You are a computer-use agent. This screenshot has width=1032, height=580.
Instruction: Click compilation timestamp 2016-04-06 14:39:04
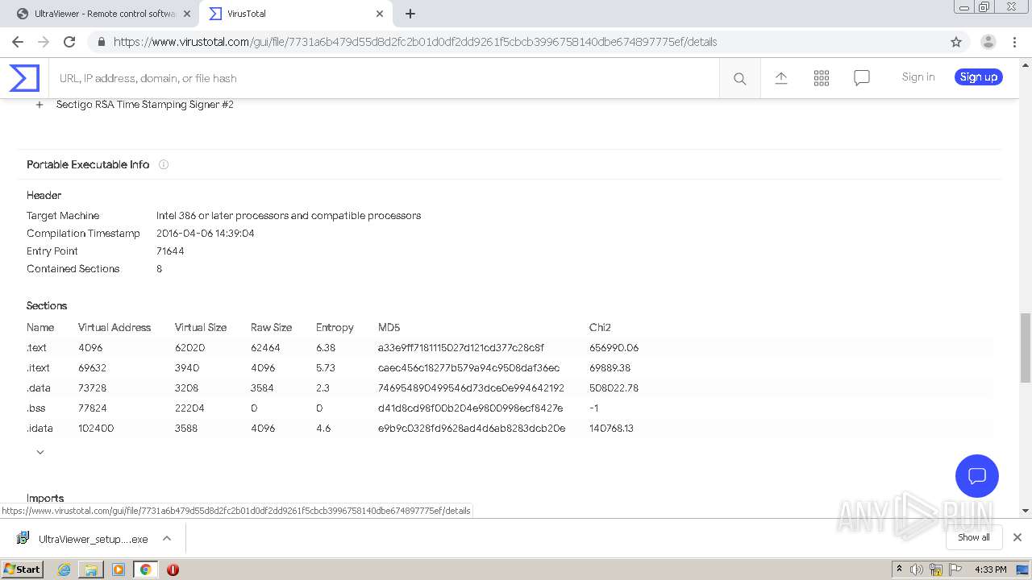(x=206, y=234)
